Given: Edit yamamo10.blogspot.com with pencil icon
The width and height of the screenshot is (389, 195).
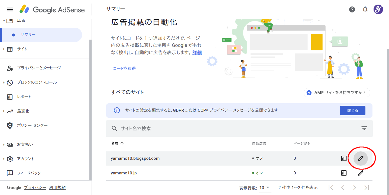Looking at the screenshot, I should pos(361,158).
